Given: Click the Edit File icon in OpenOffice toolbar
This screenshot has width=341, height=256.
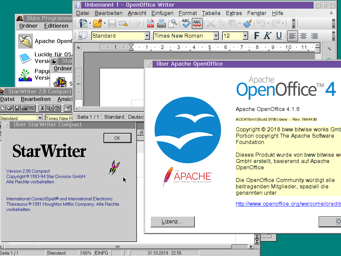Looking at the screenshot, I should 137,23.
